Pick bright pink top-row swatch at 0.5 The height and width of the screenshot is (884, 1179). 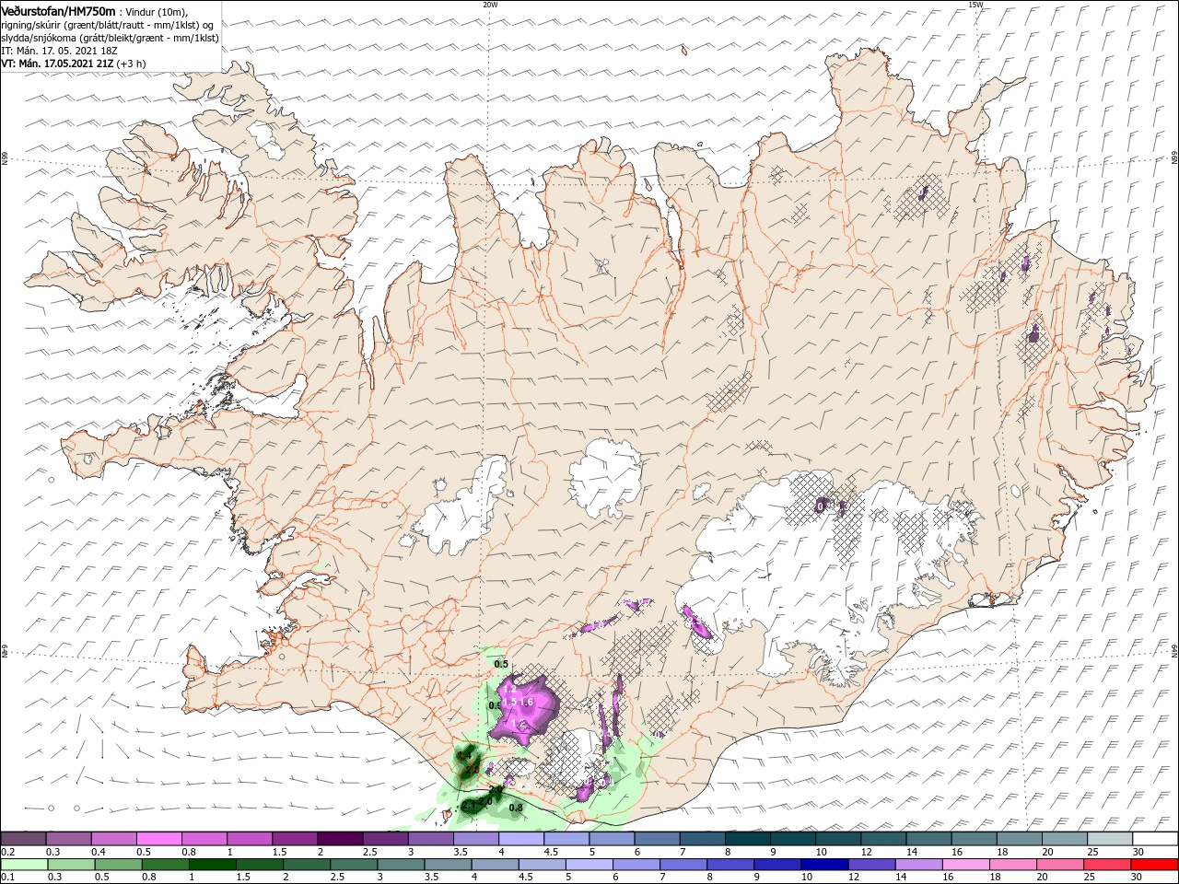point(158,838)
